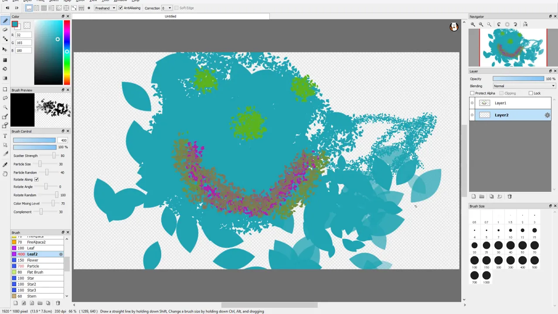This screenshot has height=314, width=558.
Task: Float the Brush Preview panel
Action: (63, 90)
